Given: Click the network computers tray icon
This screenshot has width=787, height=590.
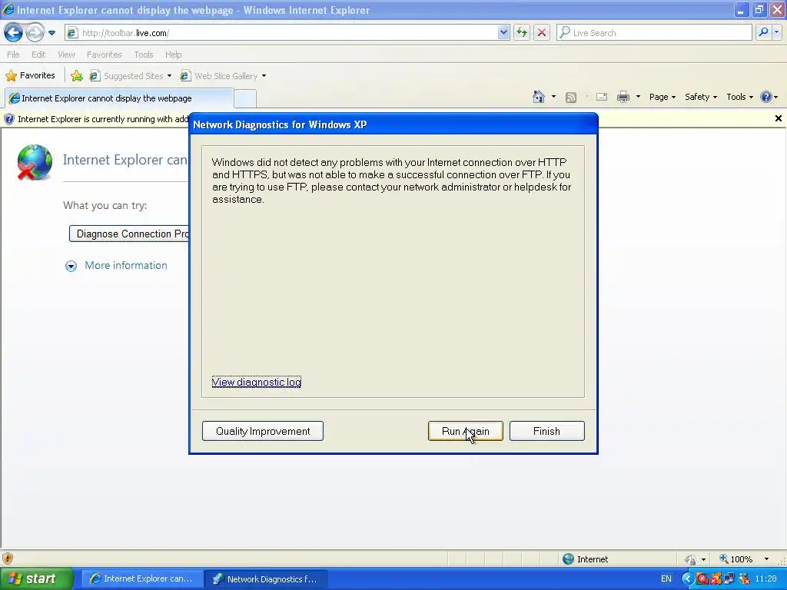Looking at the screenshot, I should tap(729, 579).
